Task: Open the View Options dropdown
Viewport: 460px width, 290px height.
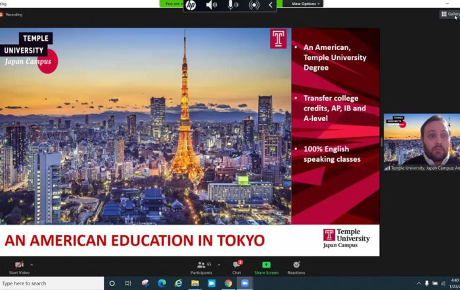Action: click(x=305, y=4)
